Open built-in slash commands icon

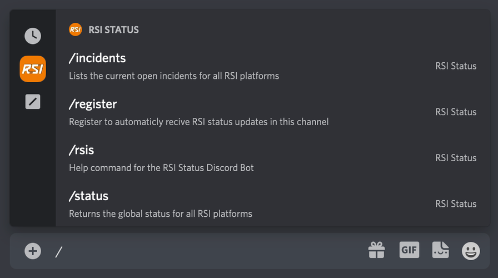pyautogui.click(x=33, y=102)
